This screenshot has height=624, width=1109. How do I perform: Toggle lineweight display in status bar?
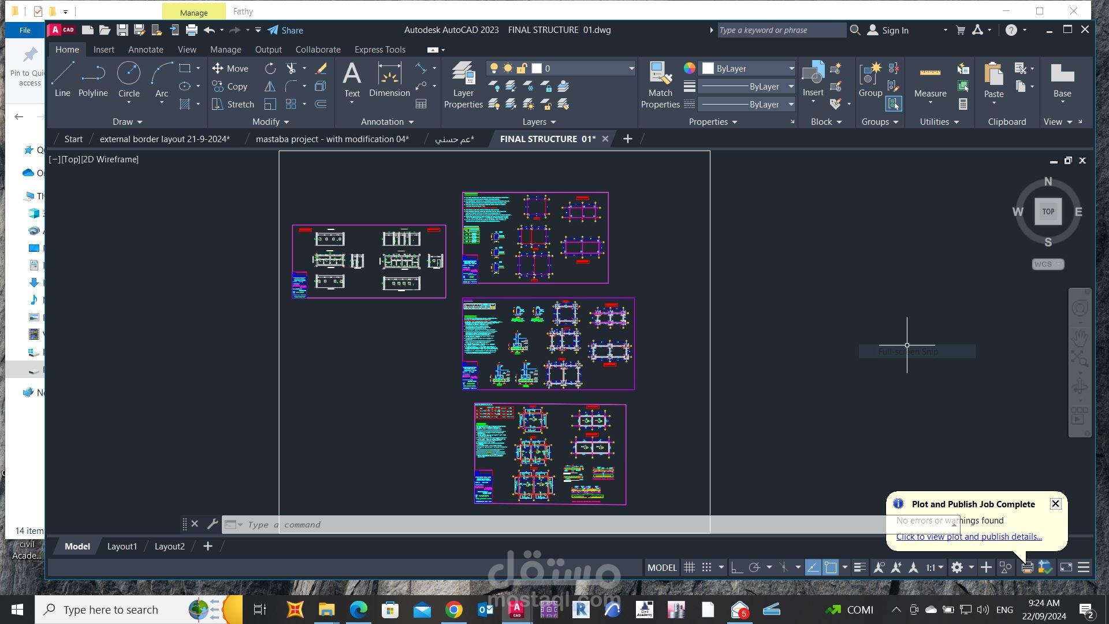click(859, 567)
